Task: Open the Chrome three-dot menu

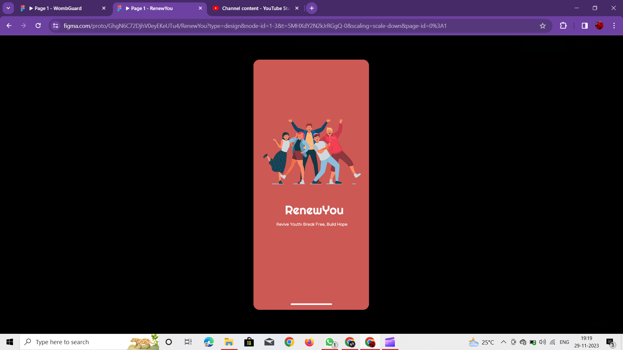Action: point(614,26)
